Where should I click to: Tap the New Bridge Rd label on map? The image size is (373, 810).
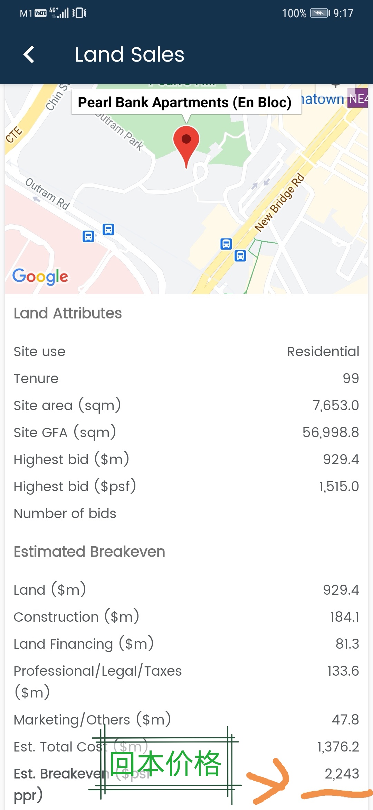(x=279, y=203)
